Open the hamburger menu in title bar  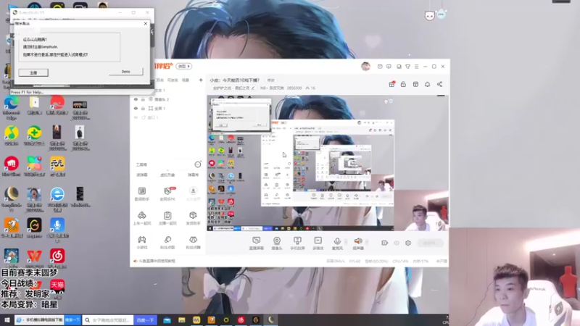(x=416, y=67)
